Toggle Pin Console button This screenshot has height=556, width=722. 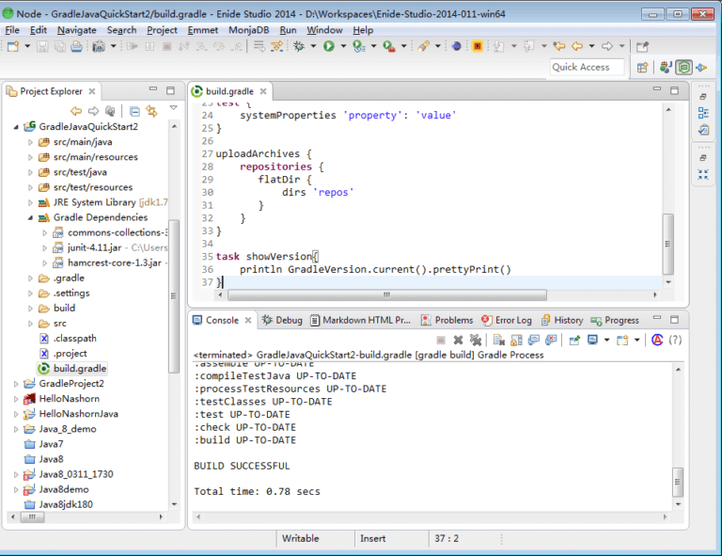573,340
